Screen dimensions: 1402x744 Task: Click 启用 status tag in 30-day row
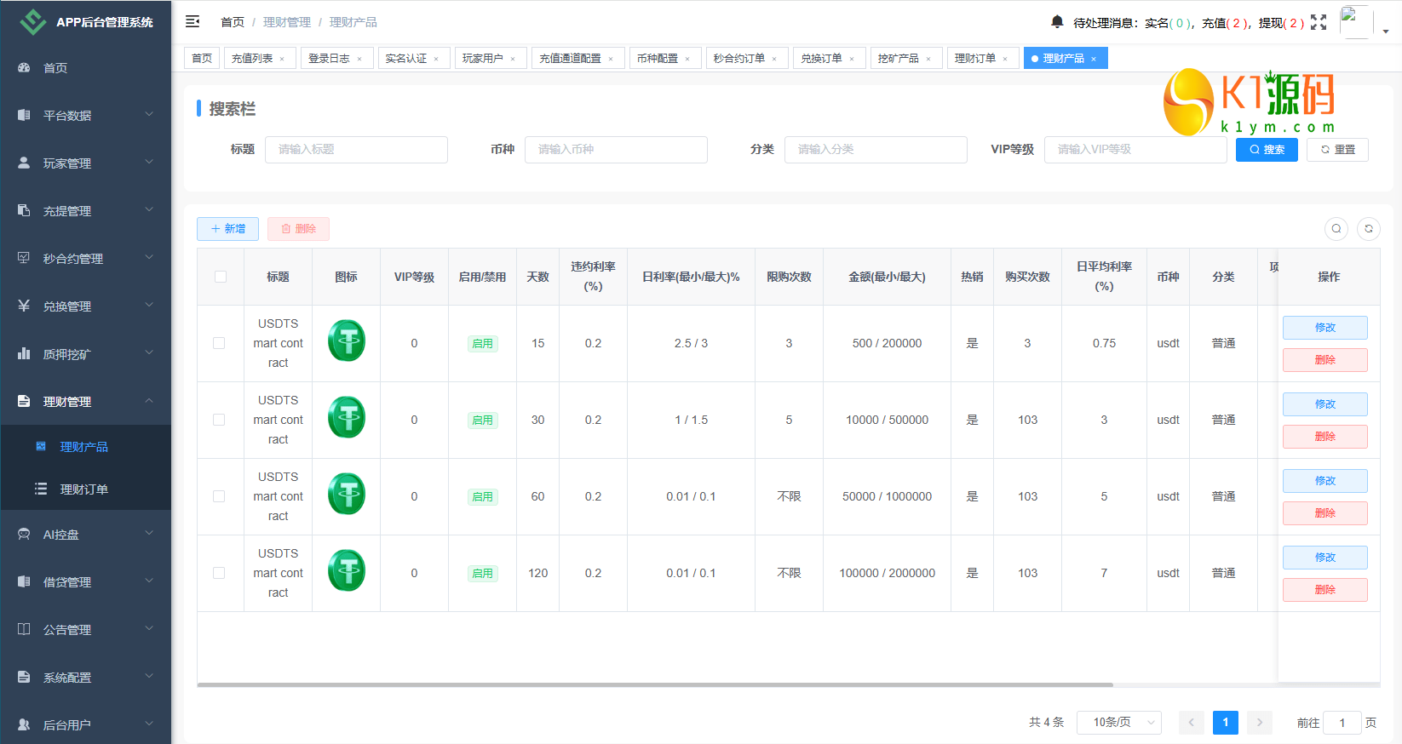pos(482,420)
